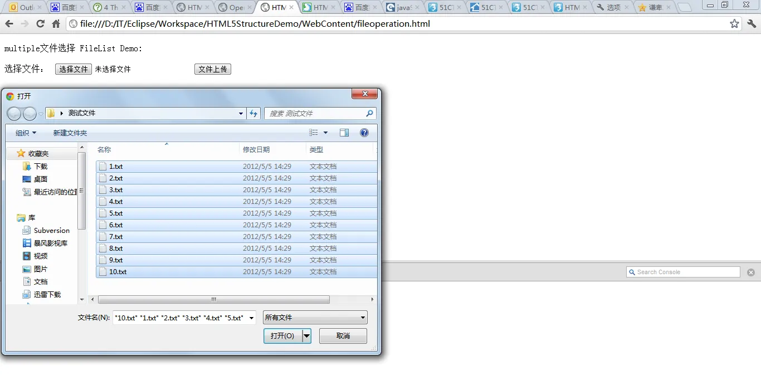Click 取消 cancel button
This screenshot has width=761, height=375.
click(343, 336)
